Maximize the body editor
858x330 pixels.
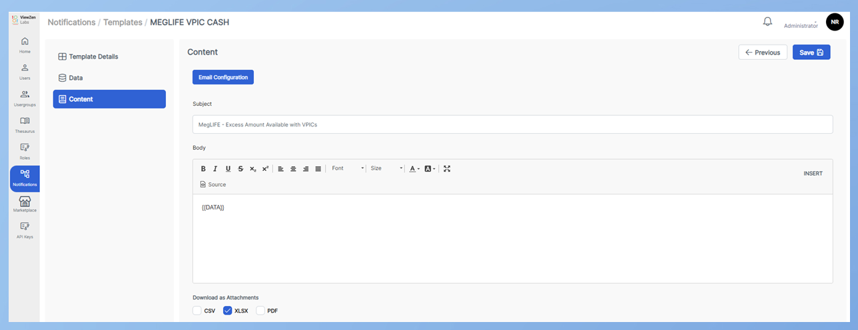pos(447,169)
